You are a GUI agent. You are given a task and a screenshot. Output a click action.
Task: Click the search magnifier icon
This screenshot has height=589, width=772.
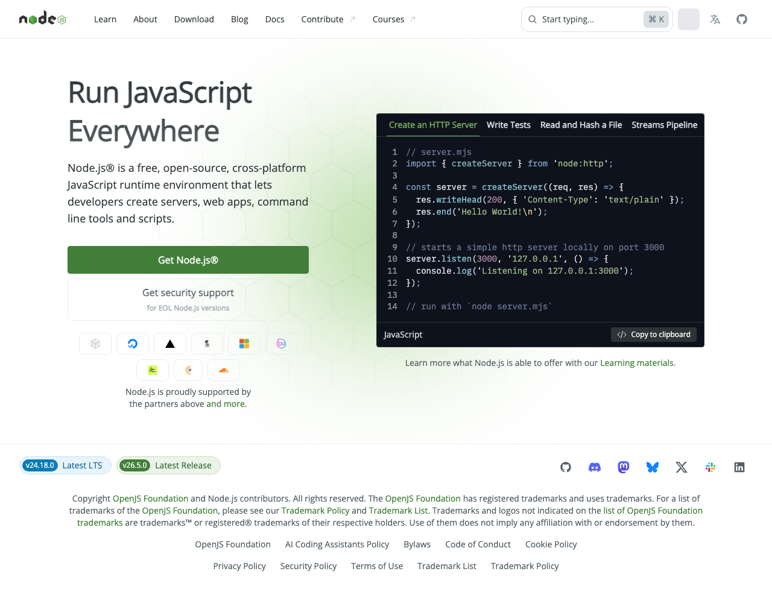[x=533, y=19]
